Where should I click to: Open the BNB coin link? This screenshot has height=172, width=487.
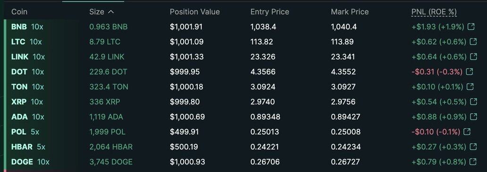pyautogui.click(x=19, y=27)
